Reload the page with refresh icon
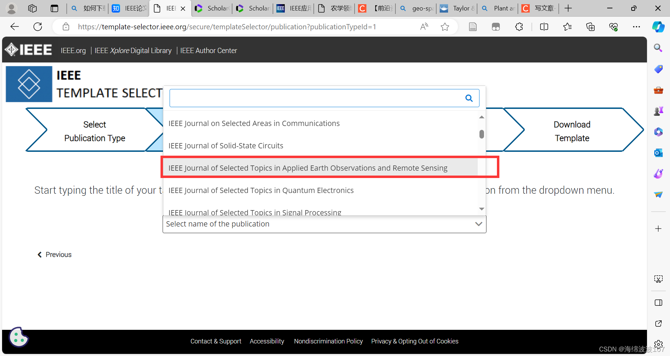This screenshot has height=356, width=670. coord(38,27)
